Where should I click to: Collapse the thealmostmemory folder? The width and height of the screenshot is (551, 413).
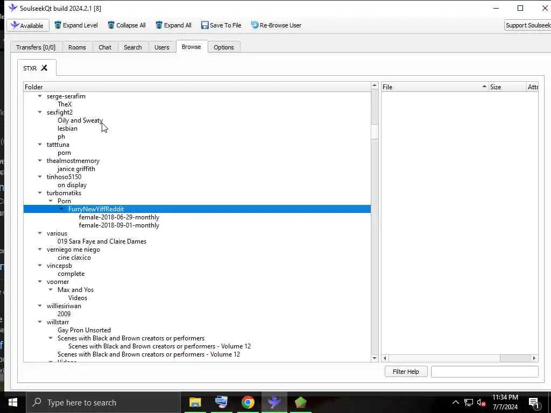tap(40, 160)
